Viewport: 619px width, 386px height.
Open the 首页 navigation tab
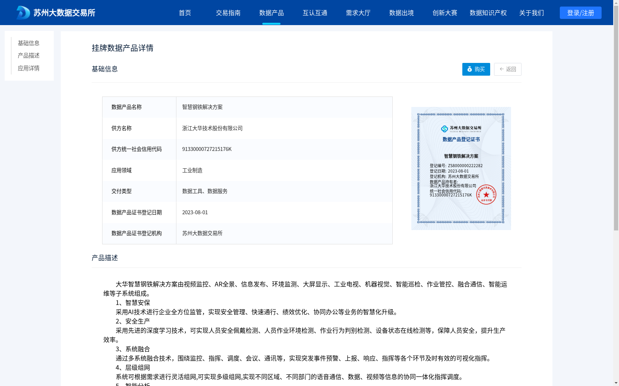coord(185,13)
